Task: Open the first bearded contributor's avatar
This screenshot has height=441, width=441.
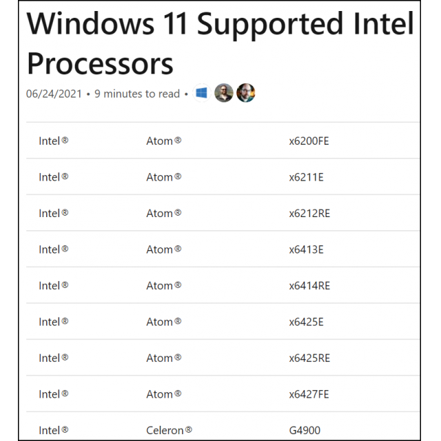Action: [x=223, y=93]
